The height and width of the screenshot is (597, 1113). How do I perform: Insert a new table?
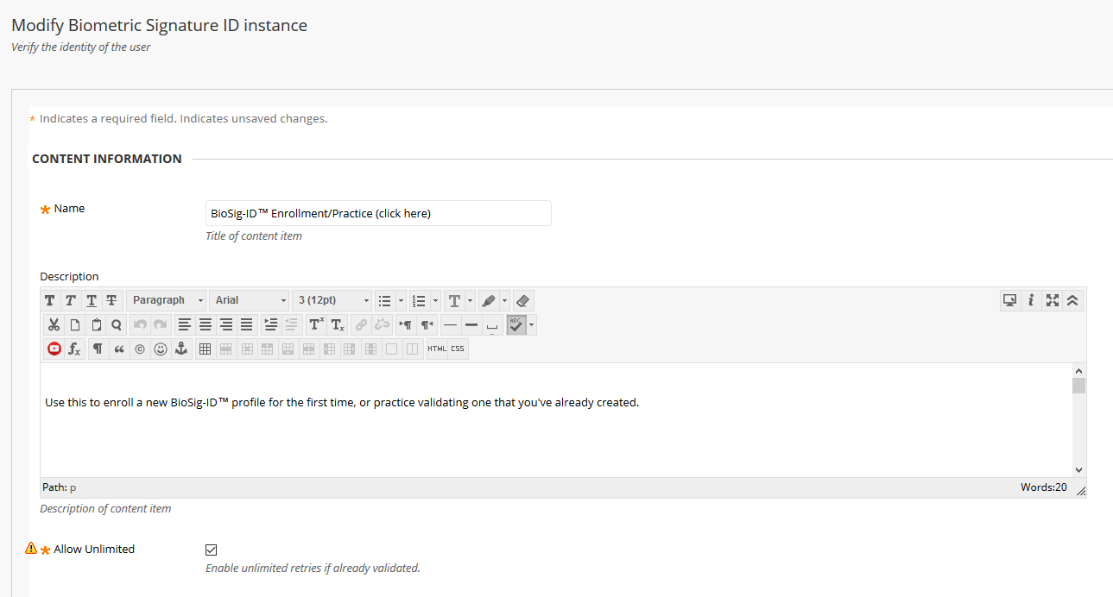(x=205, y=349)
